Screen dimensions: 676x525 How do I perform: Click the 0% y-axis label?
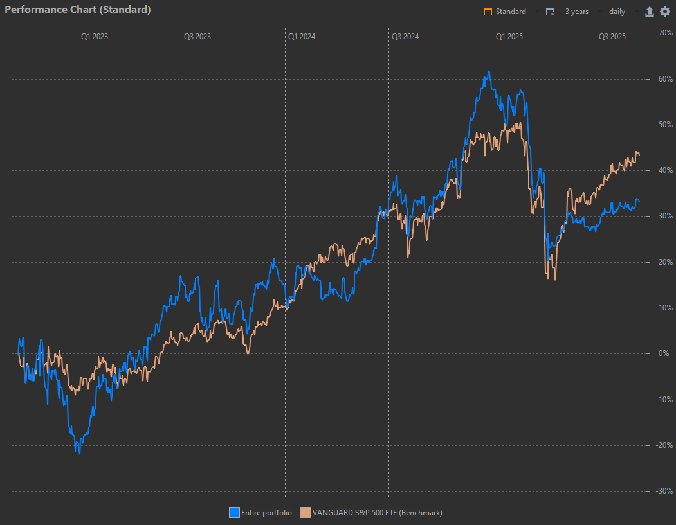point(664,353)
